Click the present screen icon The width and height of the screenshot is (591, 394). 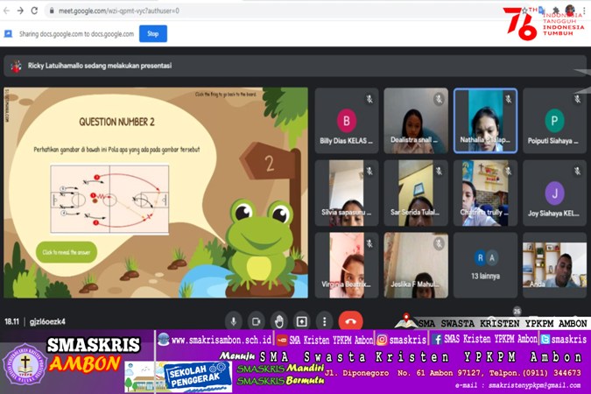coord(301,321)
